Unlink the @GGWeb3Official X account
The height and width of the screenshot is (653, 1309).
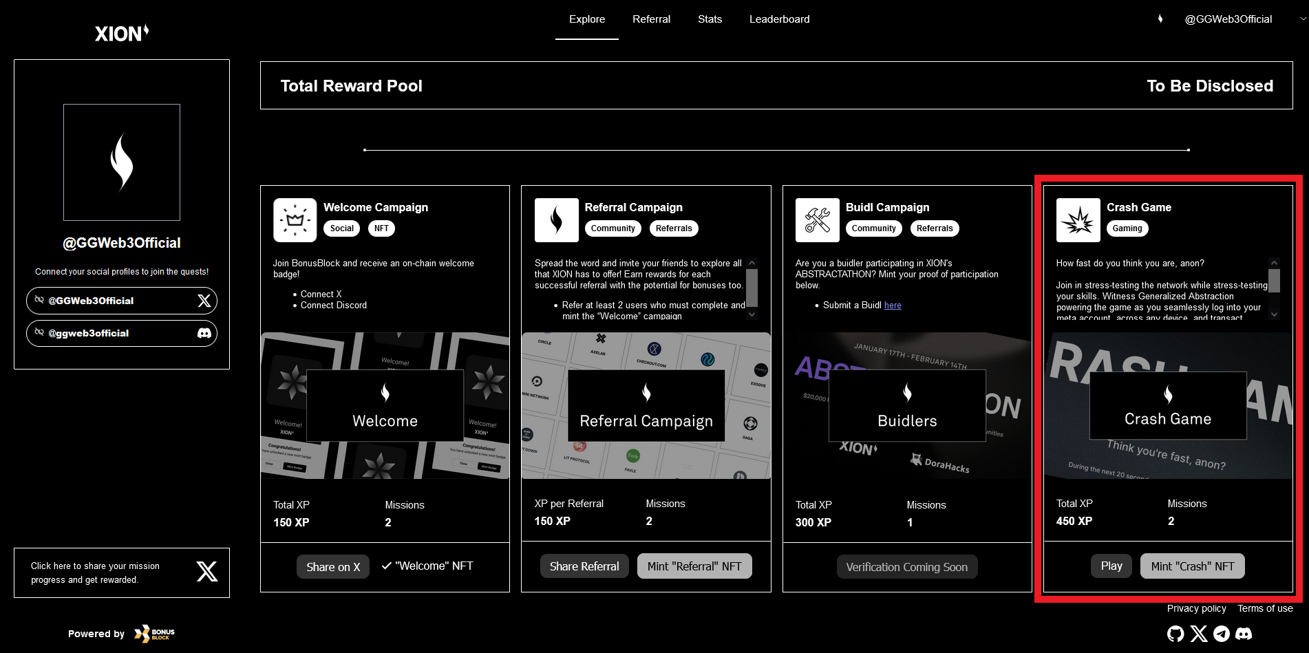tap(40, 300)
